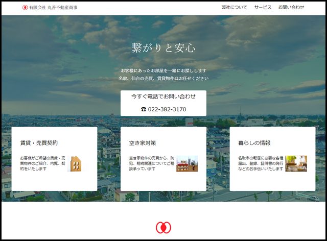Image resolution: width=327 pixels, height=241 pixels.
Task: Click the text お客様にあったお部屋を一緒にお探しします
Action: pyautogui.click(x=163, y=70)
